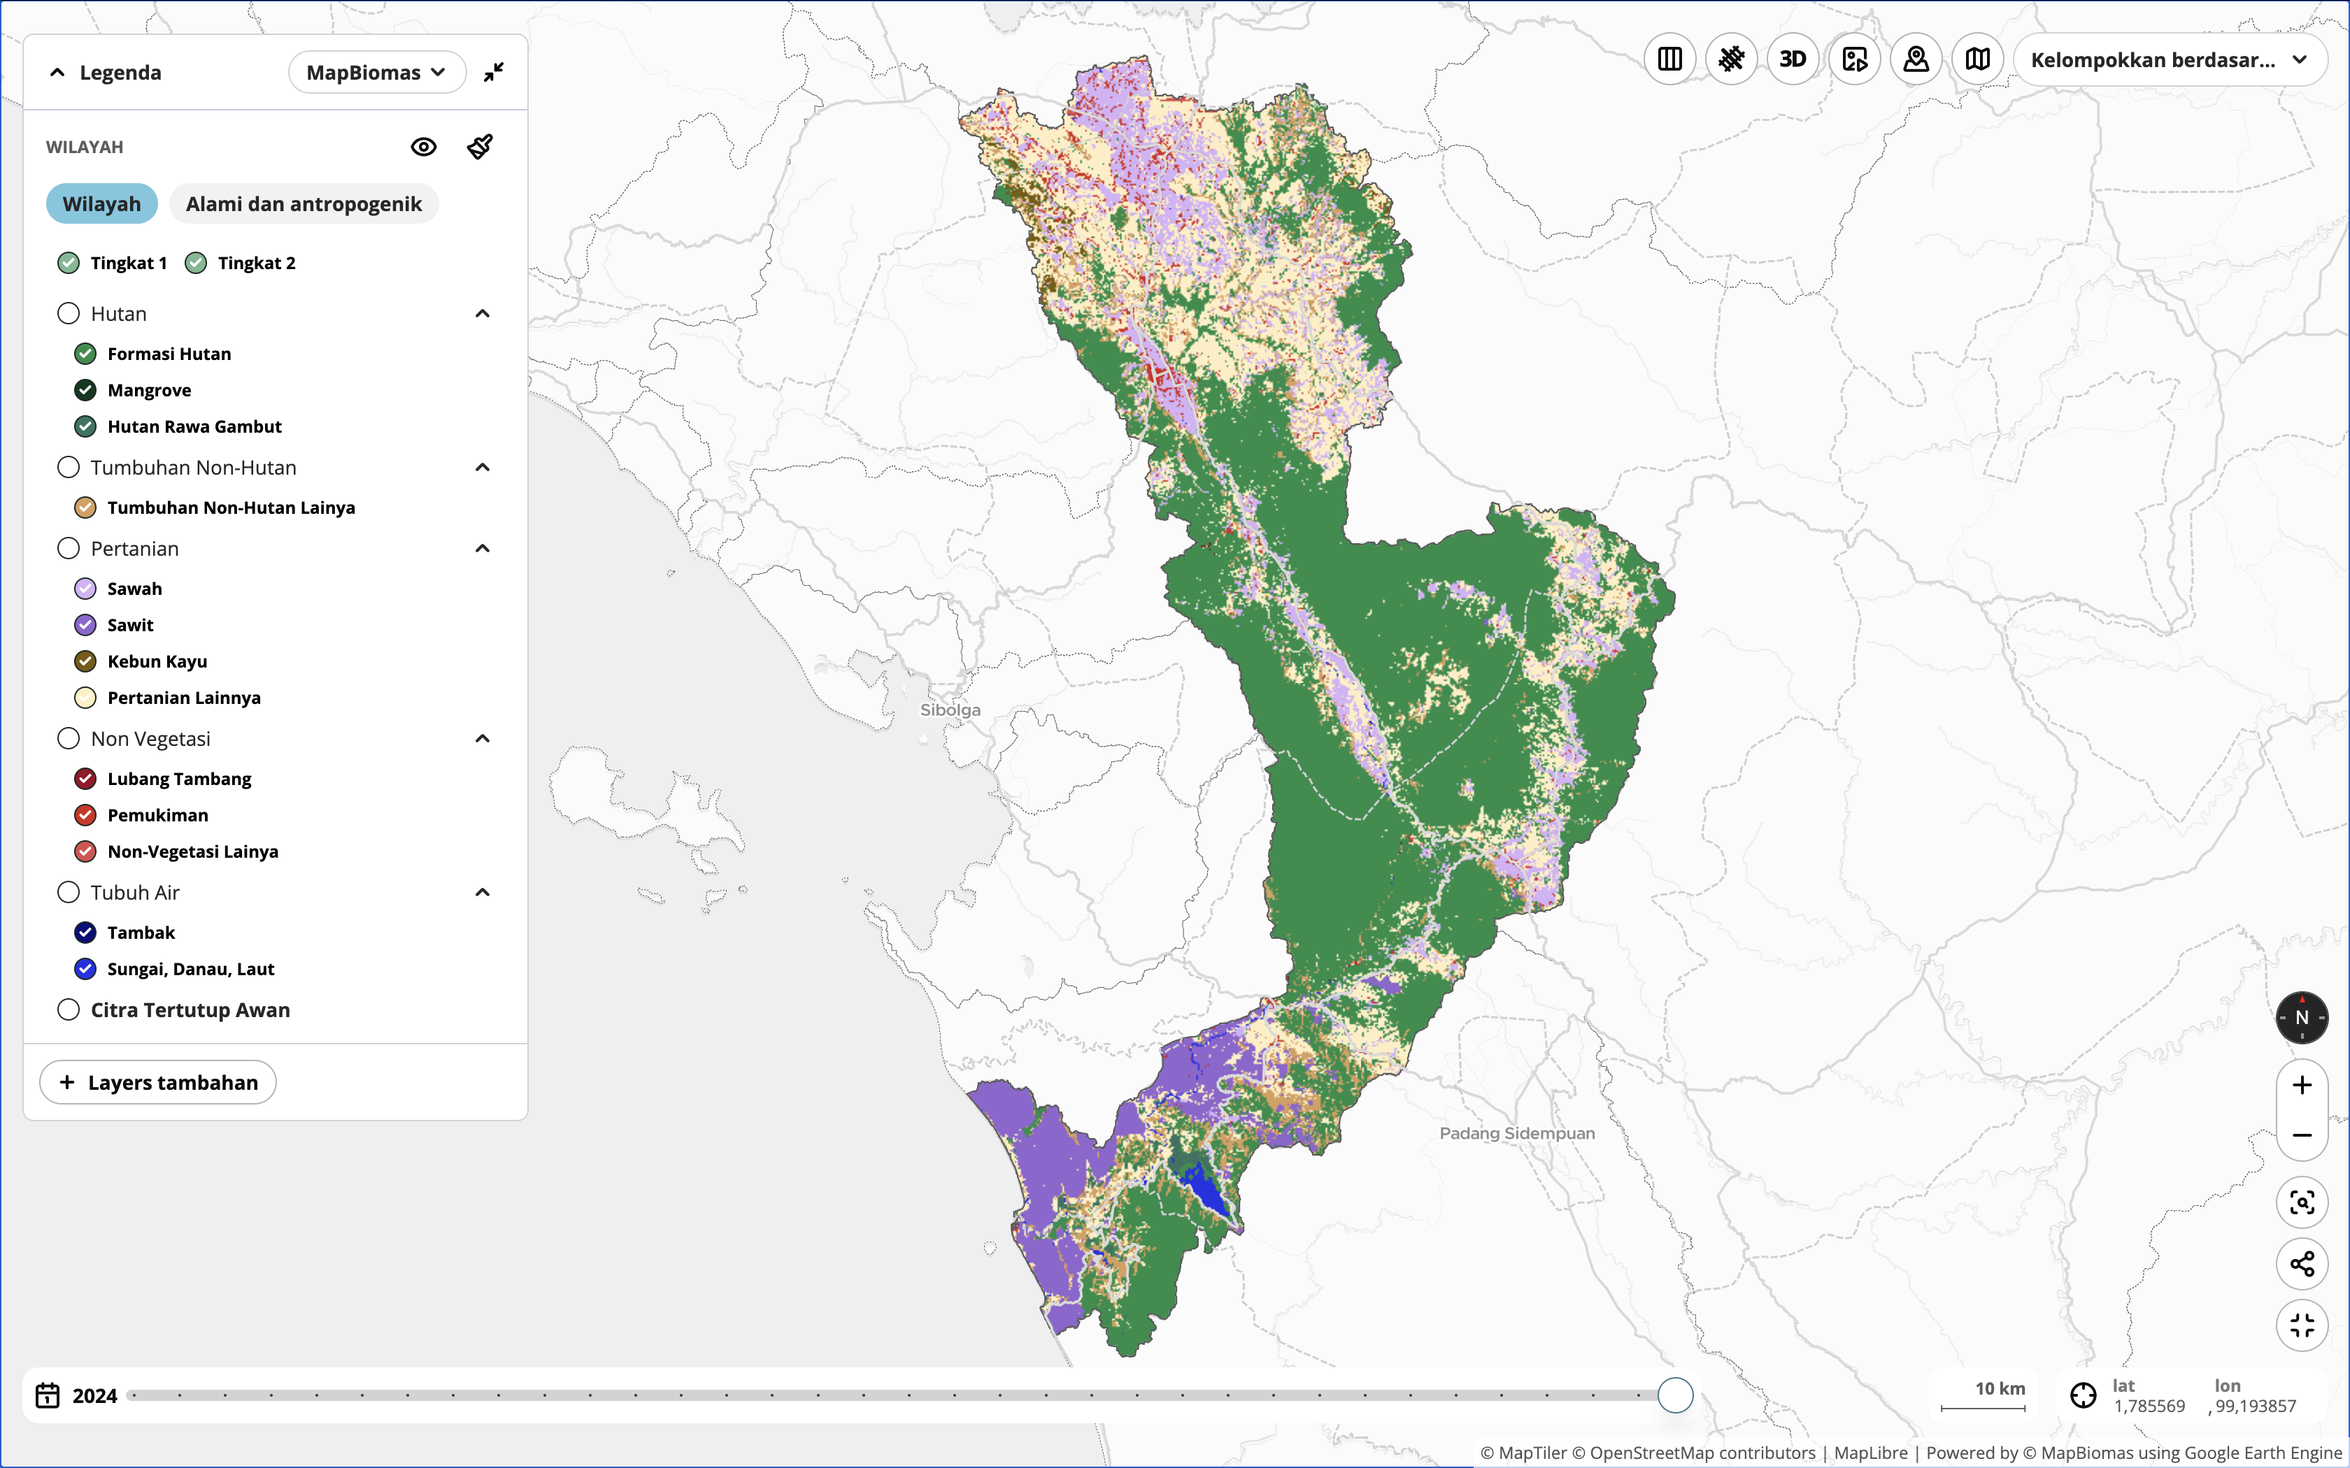The image size is (2350, 1468).
Task: Uncheck the Mangrove class checkbox
Action: (85, 390)
